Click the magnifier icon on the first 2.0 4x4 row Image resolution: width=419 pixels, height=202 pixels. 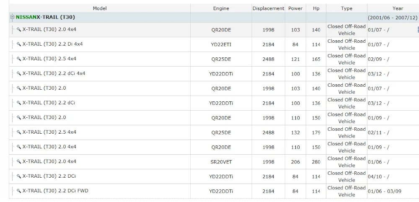pos(19,29)
